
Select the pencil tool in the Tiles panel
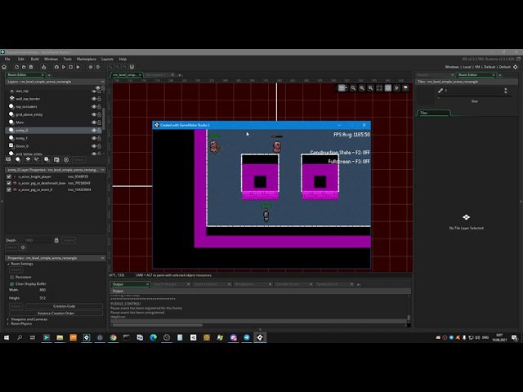tap(440, 91)
